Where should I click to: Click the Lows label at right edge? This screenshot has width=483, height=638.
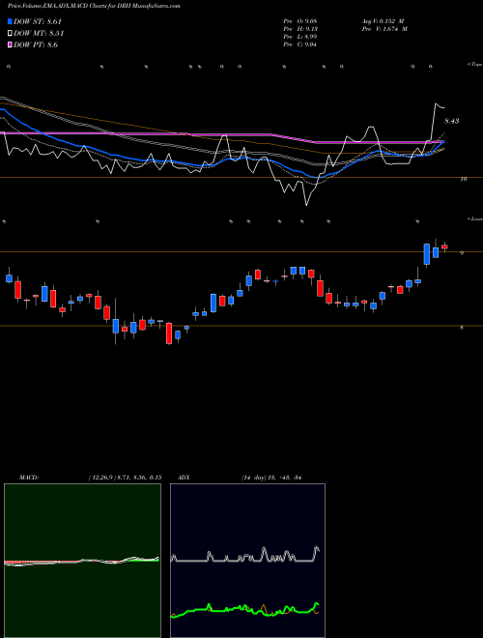(x=475, y=218)
